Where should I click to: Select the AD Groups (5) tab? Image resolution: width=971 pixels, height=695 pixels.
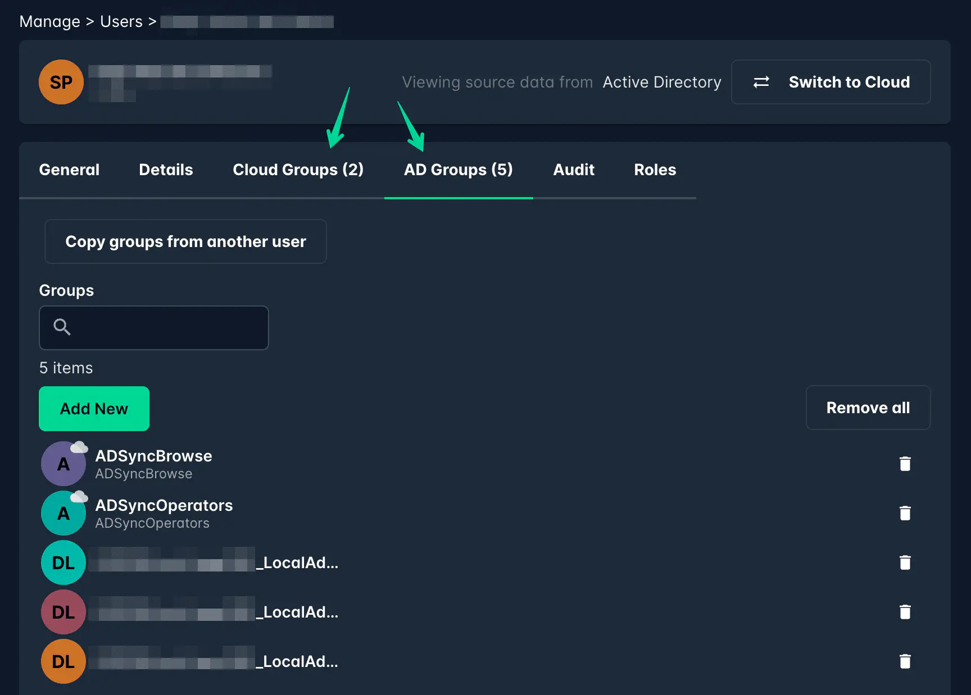click(x=458, y=170)
